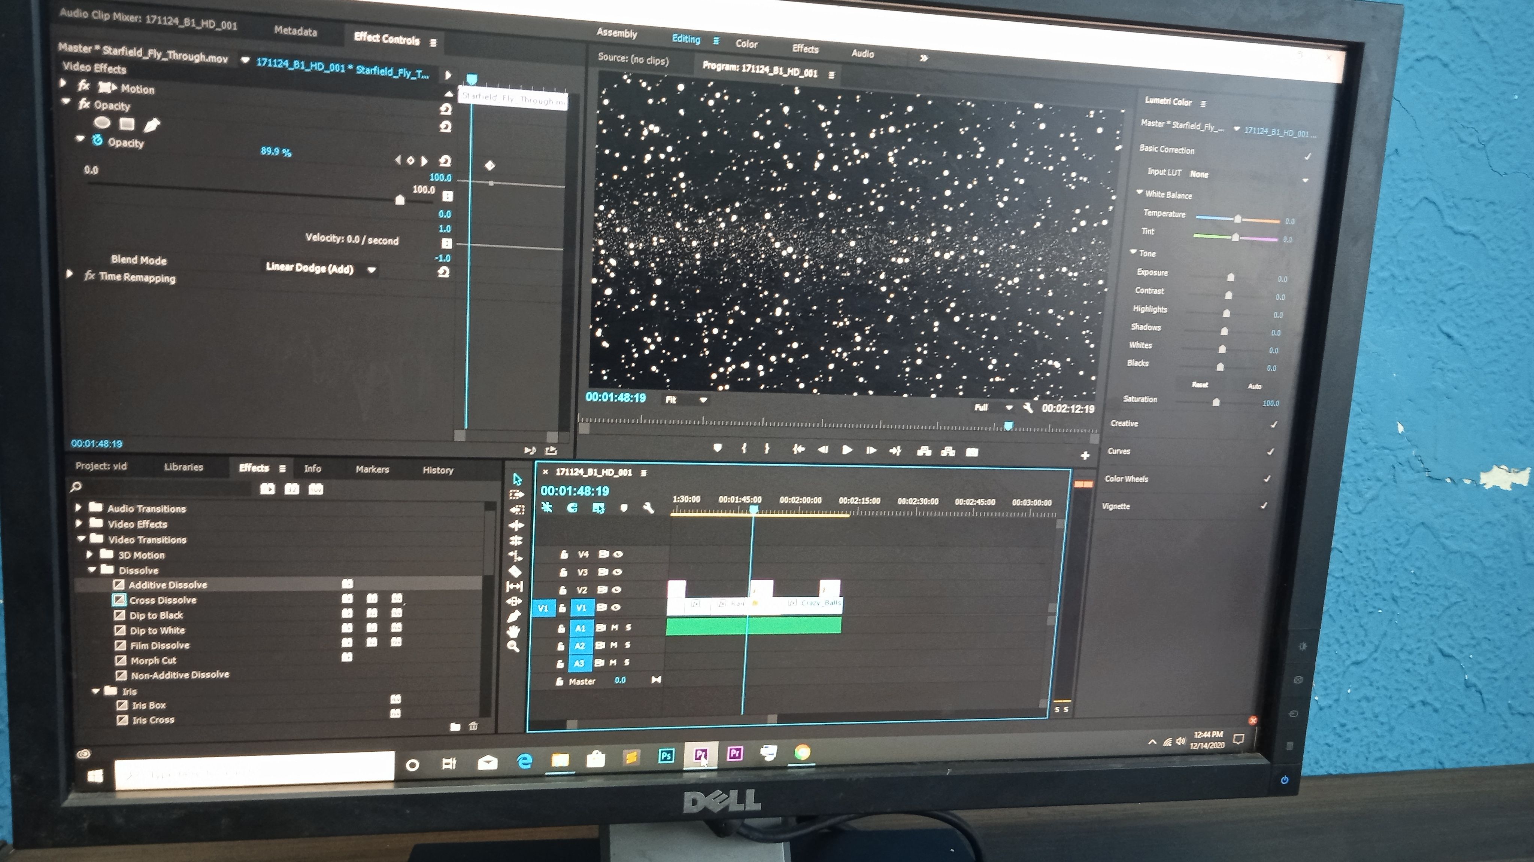This screenshot has width=1534, height=862.
Task: Open the Blend Mode dropdown
Action: (321, 269)
